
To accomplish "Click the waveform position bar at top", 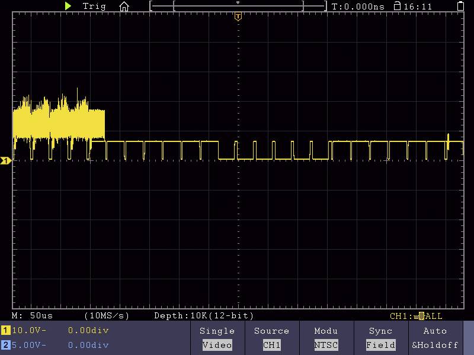I will (x=237, y=6).
